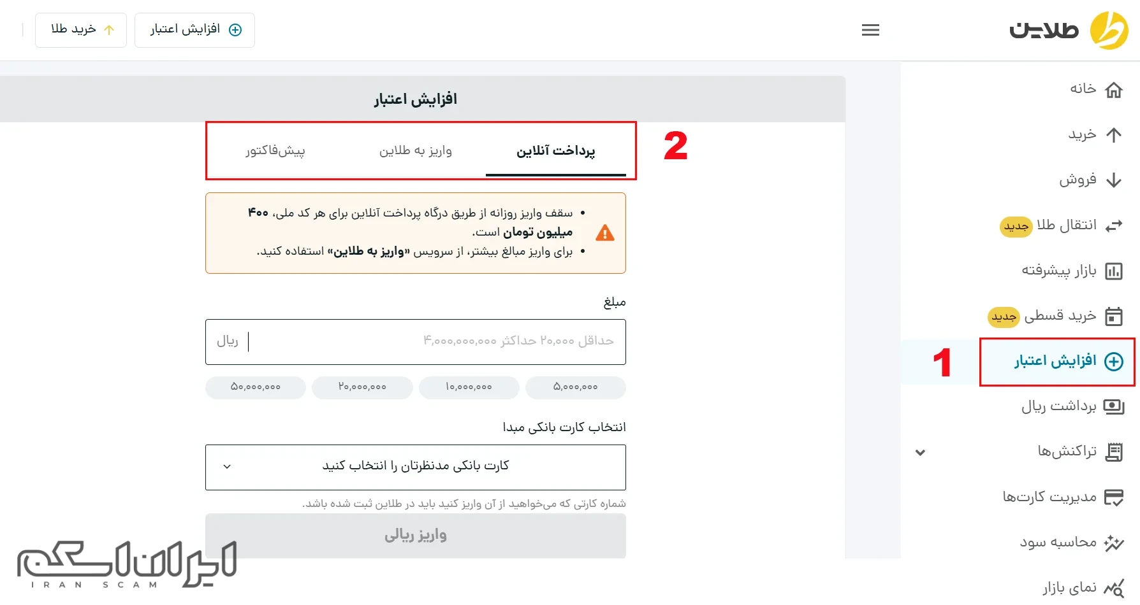Click the calendar icon for خرید قسطی
Screen dimensions: 1140x605
click(1114, 317)
